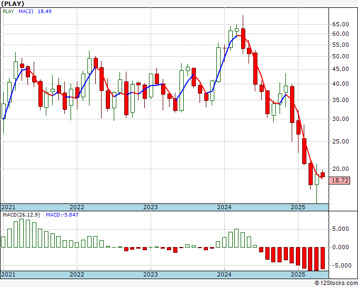This screenshot has height=287, width=358.
Task: Select the green PLAY legend label
Action: pyautogui.click(x=8, y=12)
